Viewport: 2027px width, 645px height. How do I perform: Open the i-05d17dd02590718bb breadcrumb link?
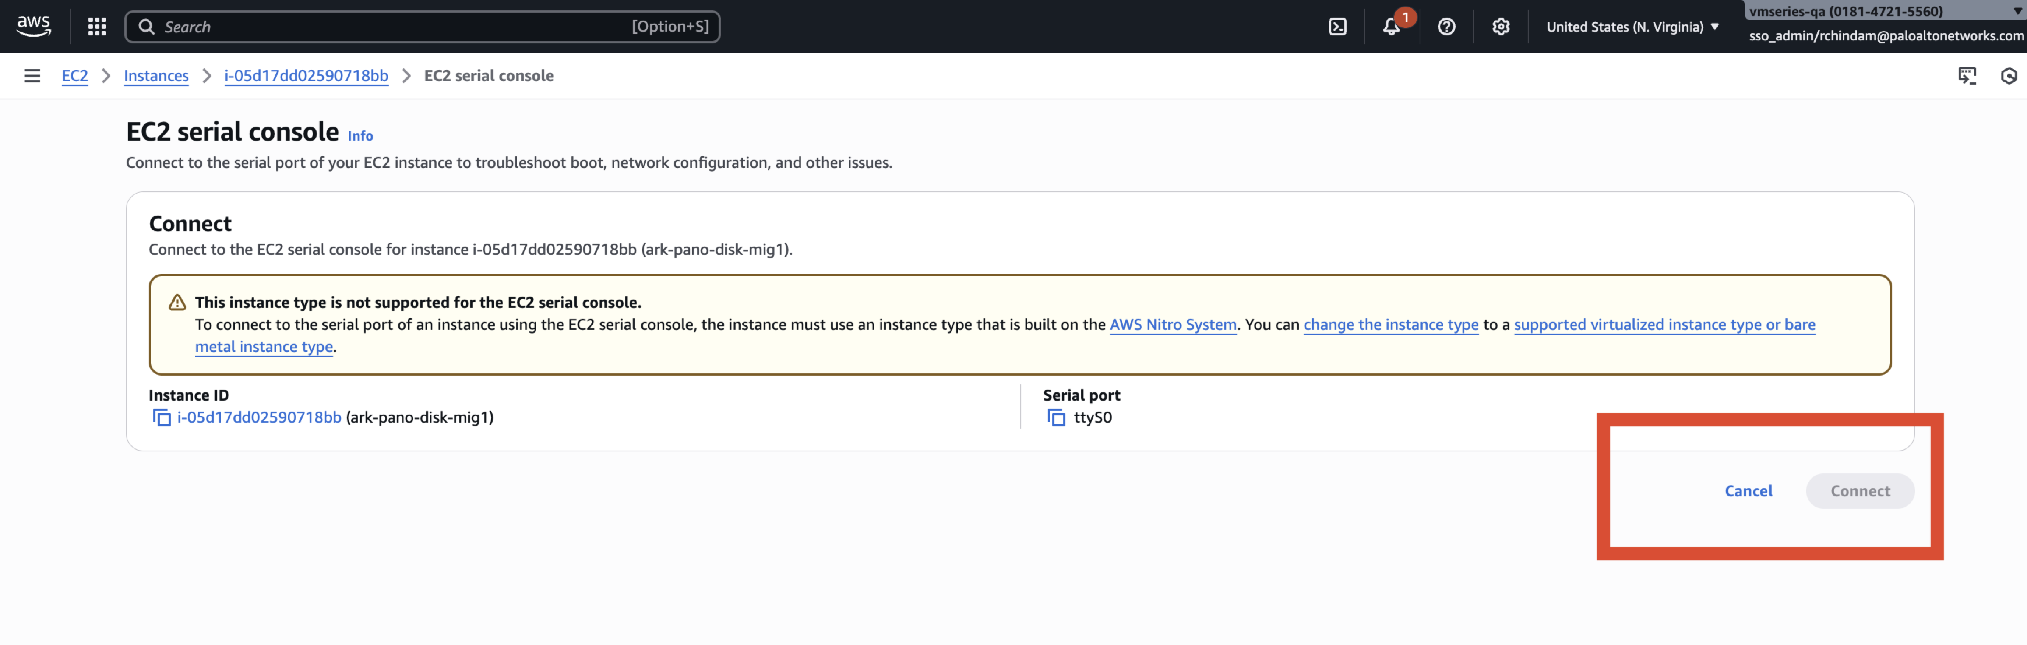click(306, 75)
